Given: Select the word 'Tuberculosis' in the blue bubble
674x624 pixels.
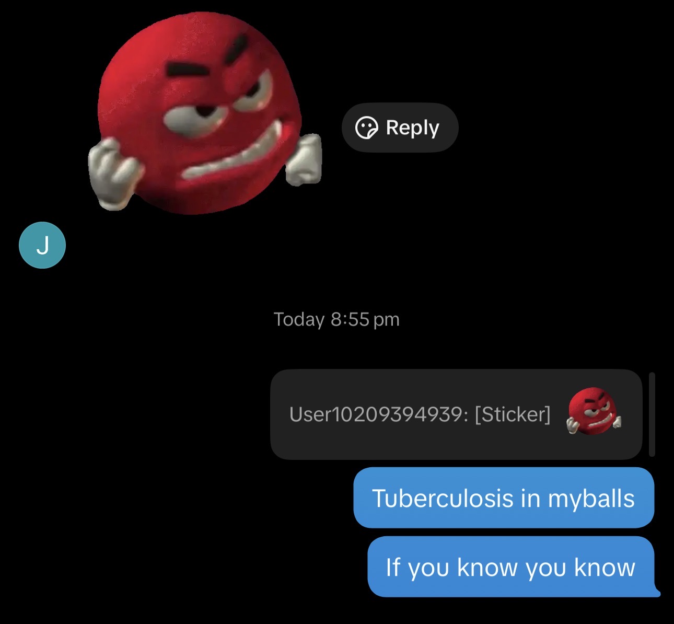Looking at the screenshot, I should 443,498.
